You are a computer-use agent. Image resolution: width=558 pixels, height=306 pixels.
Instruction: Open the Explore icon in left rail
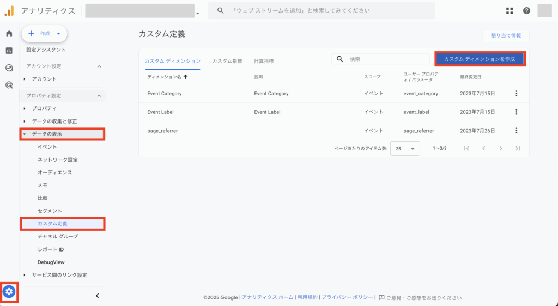point(9,68)
